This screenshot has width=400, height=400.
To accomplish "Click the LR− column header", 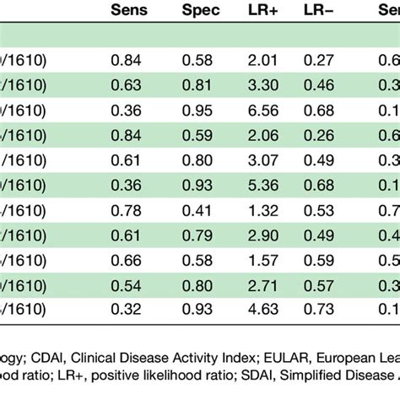I will point(318,10).
